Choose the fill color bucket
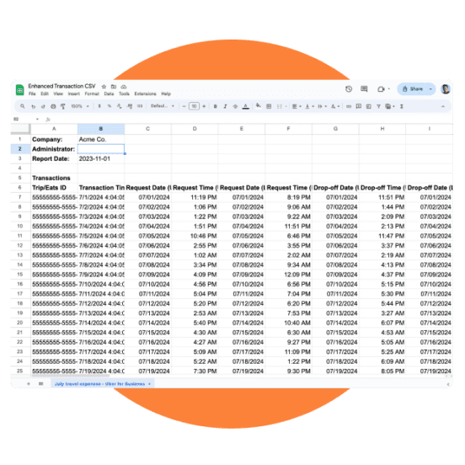The width and height of the screenshot is (465, 465). [x=259, y=106]
